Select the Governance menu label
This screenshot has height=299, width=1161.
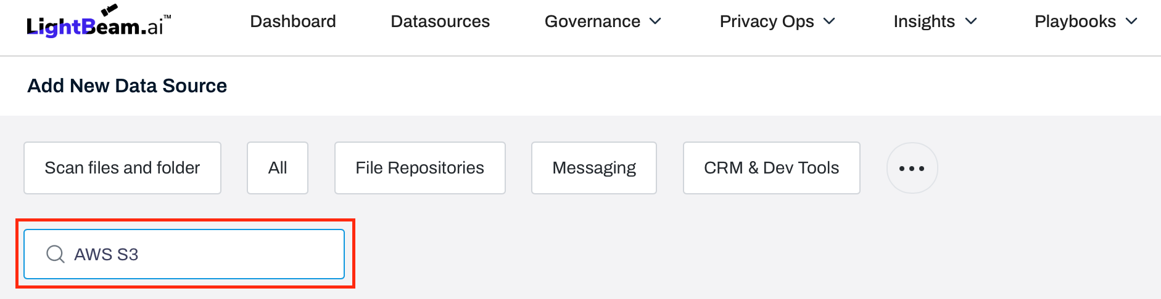click(592, 22)
